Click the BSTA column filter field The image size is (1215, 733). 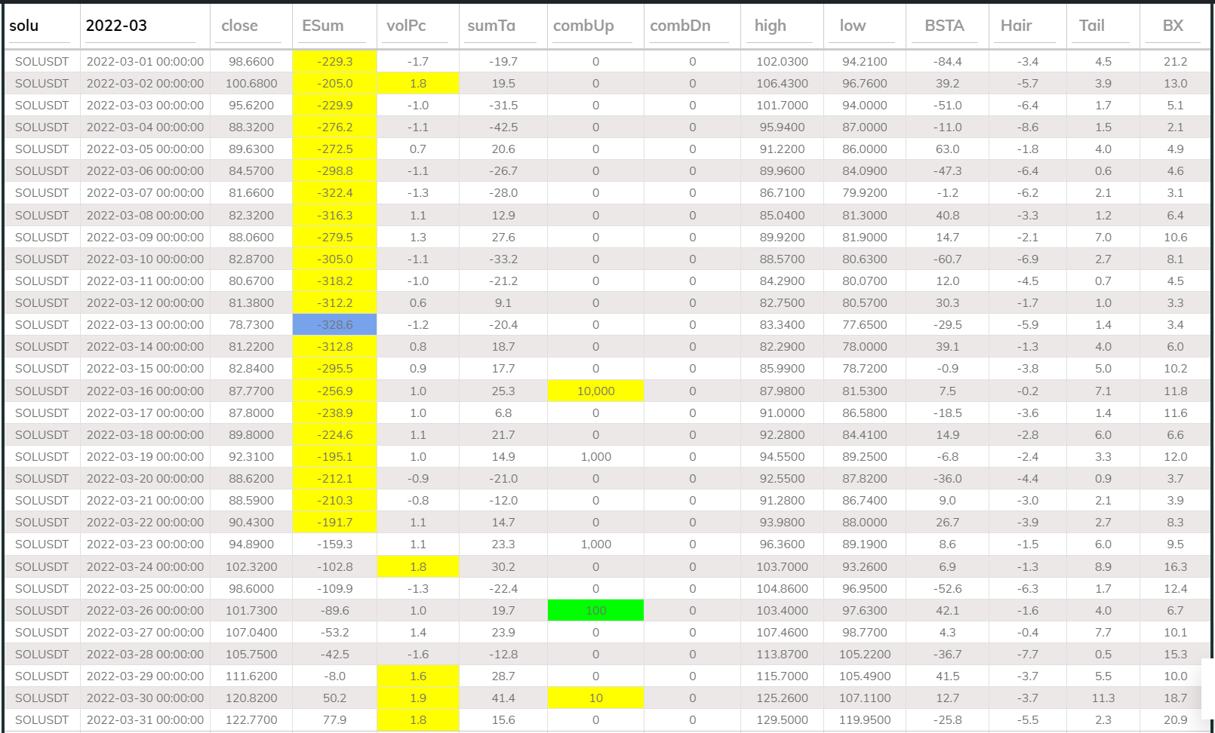(947, 26)
